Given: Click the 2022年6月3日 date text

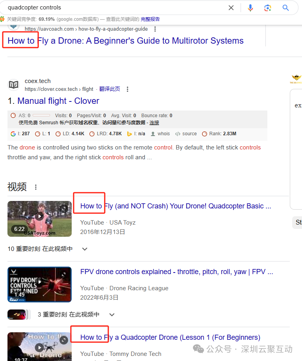Looking at the screenshot, I should click(x=99, y=297).
